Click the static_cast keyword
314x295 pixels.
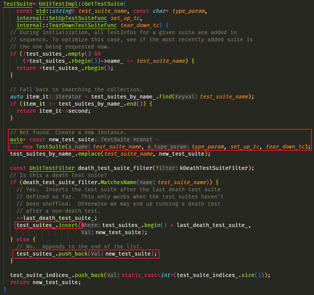click(140, 275)
